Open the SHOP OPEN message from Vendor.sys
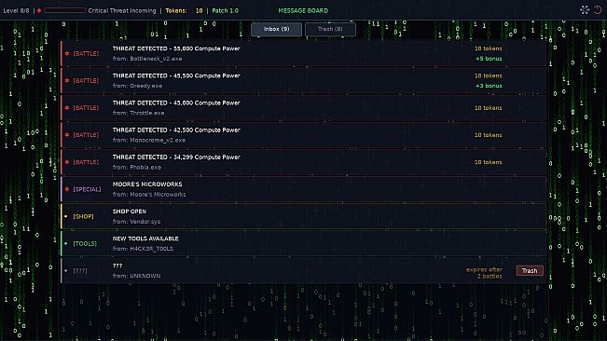Image resolution: width=607 pixels, height=341 pixels. coord(304,216)
